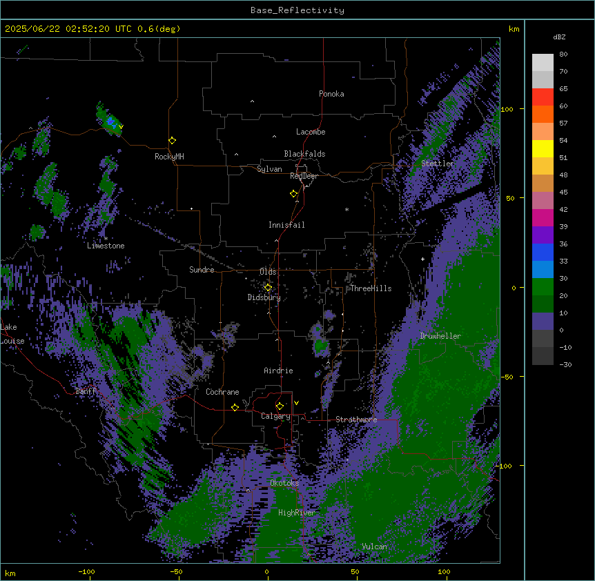Click the Banff label
595x581 pixels.
[x=86, y=391]
